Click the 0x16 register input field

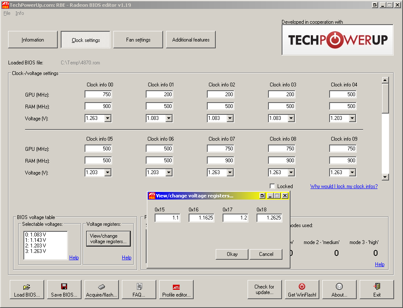(x=201, y=218)
